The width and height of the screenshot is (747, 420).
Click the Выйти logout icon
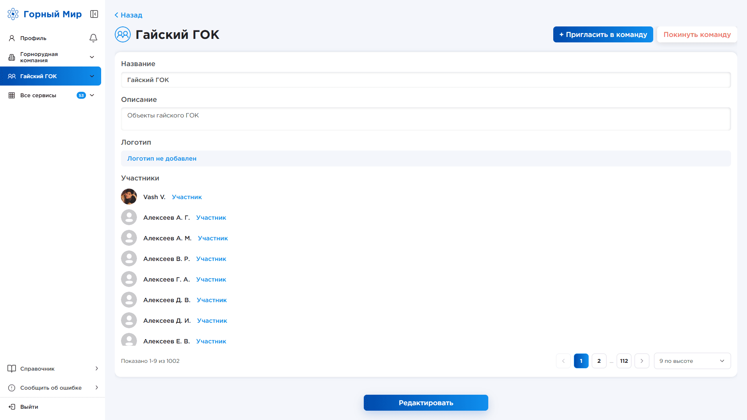coord(12,407)
